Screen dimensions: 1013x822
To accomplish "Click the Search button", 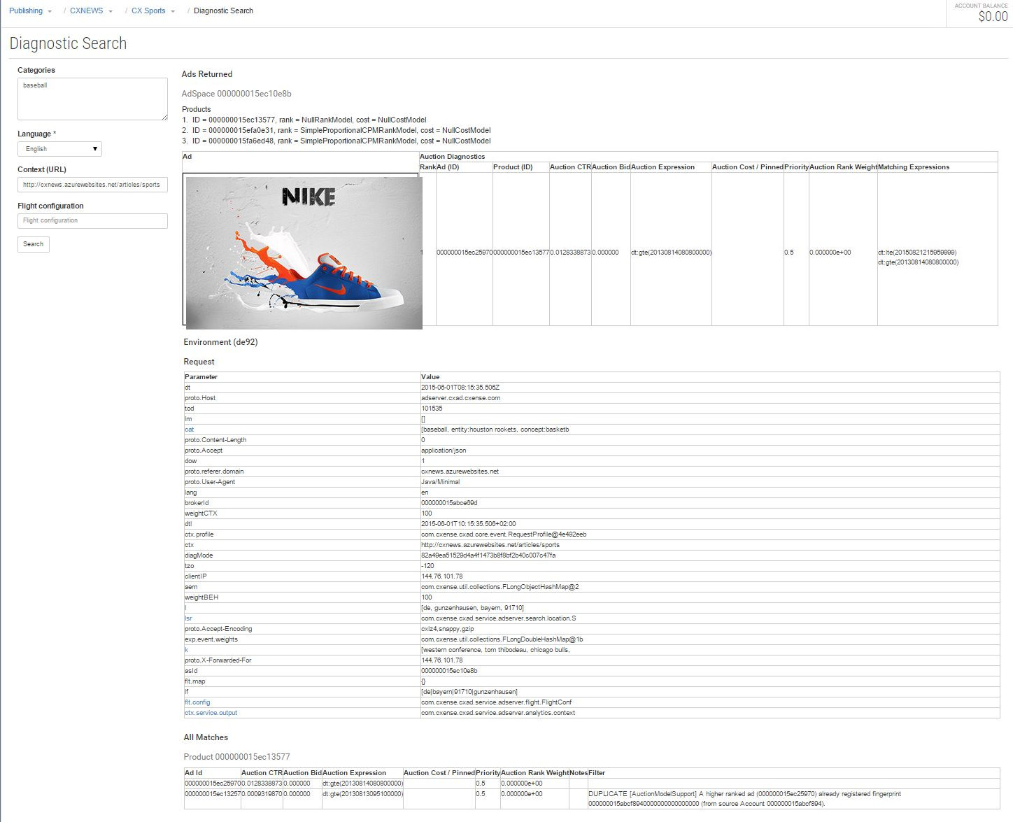I will tap(34, 244).
